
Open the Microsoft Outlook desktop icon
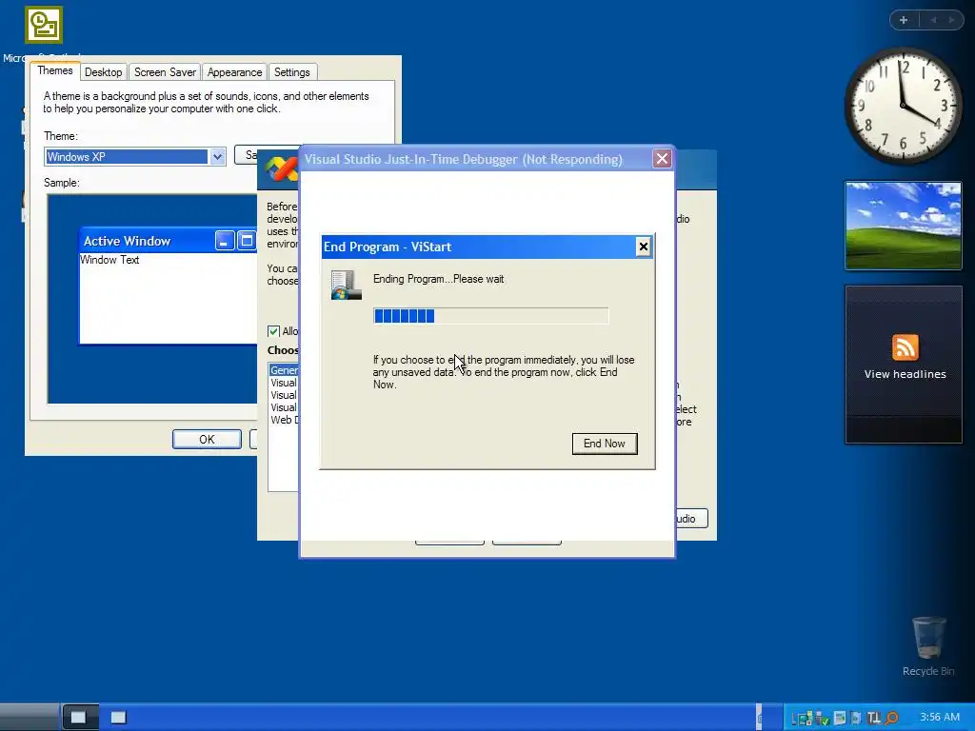tap(44, 25)
